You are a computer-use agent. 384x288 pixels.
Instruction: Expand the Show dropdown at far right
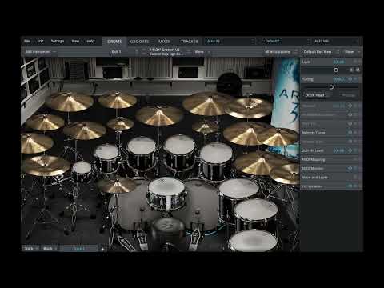coord(352,52)
